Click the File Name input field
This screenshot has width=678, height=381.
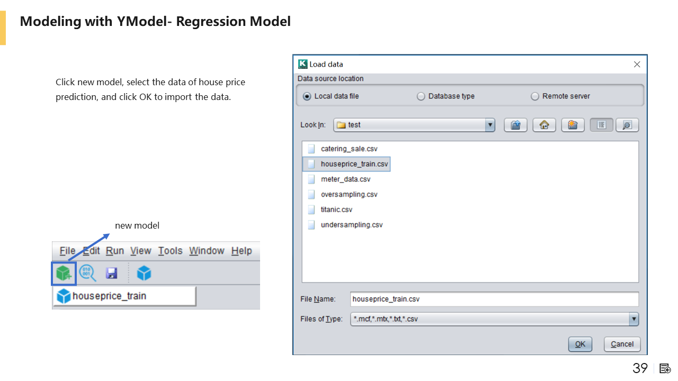coord(494,299)
